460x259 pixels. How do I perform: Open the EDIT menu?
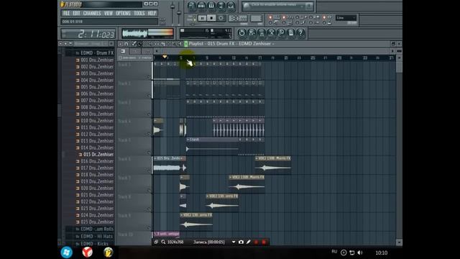click(x=76, y=13)
